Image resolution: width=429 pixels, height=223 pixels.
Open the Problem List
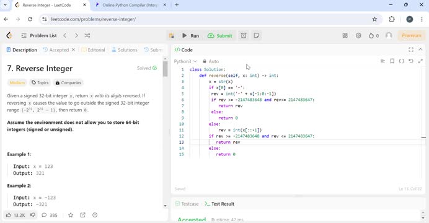(39, 35)
